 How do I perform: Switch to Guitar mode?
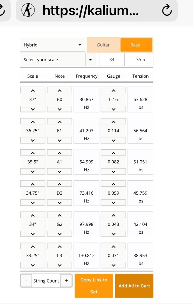(x=103, y=45)
